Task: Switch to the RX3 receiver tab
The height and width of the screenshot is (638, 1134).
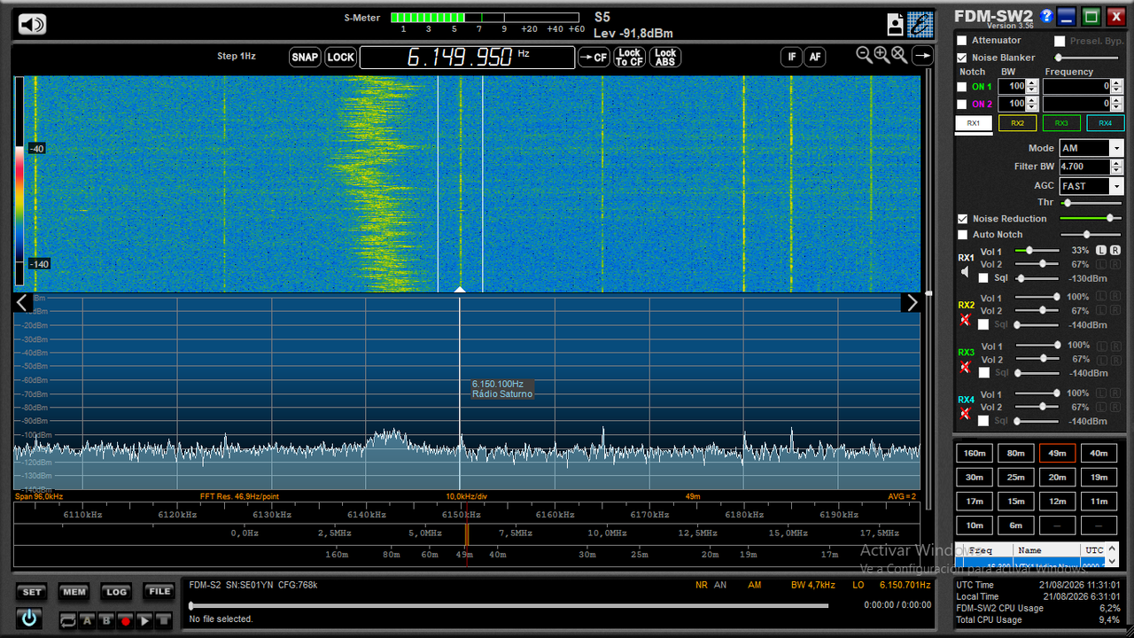Action: point(1061,123)
